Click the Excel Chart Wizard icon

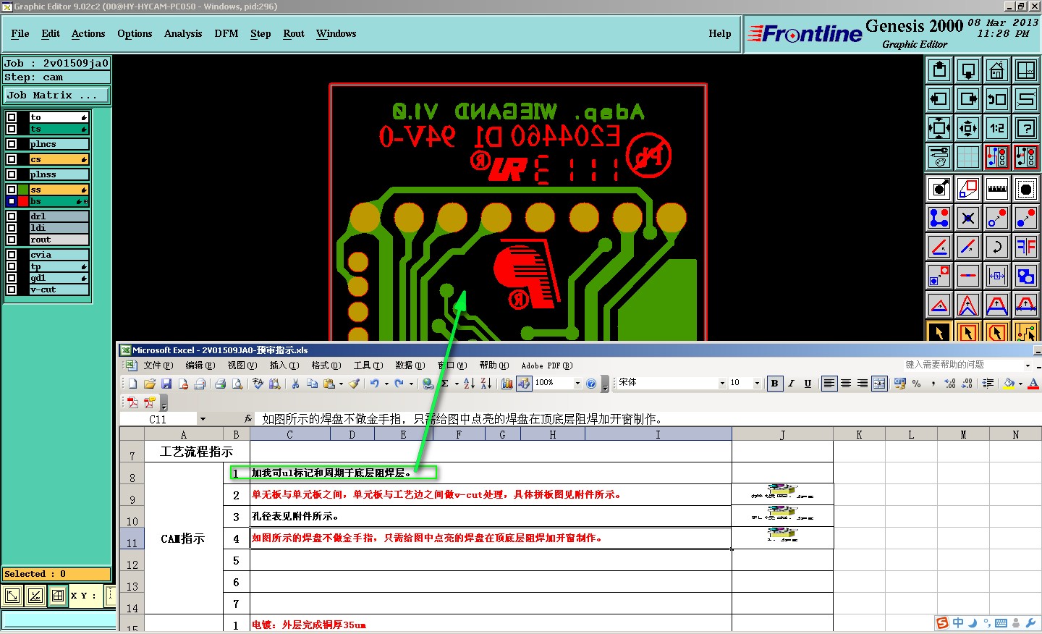507,384
